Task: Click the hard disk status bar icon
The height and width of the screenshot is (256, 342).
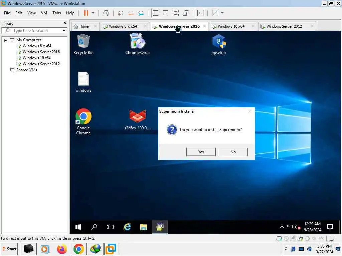Action: point(279,238)
